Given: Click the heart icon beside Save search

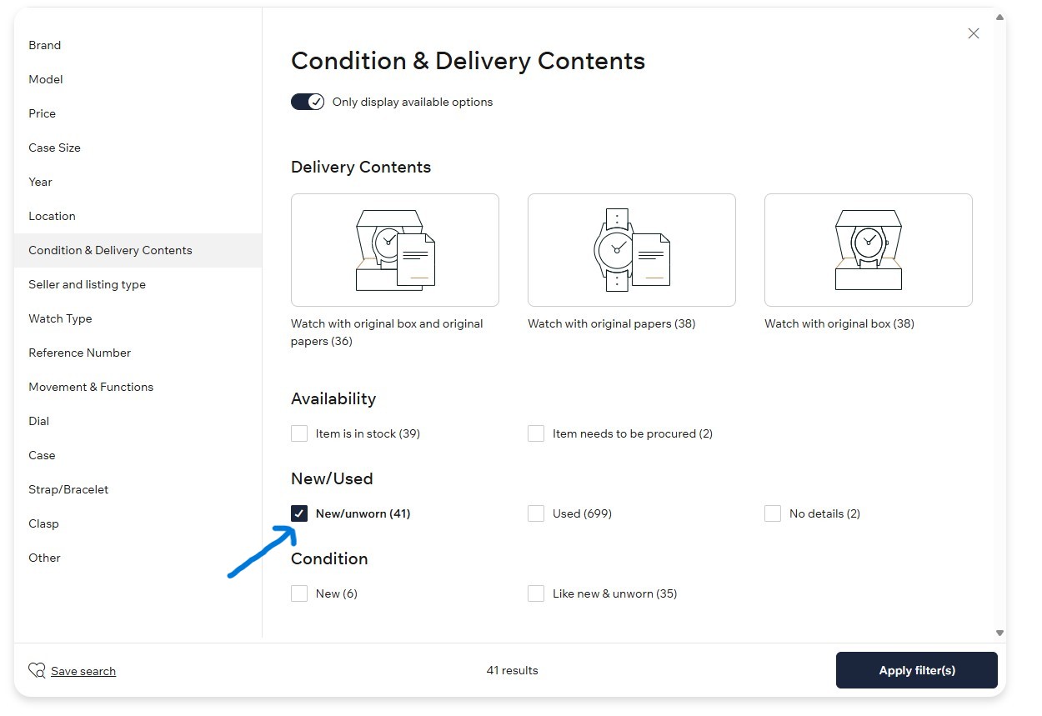Looking at the screenshot, I should click(x=37, y=670).
